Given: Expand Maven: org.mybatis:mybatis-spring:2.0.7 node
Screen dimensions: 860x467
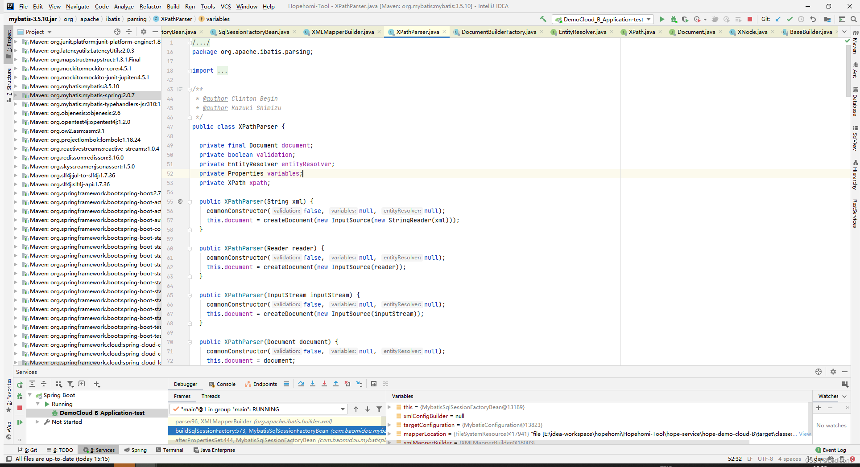Looking at the screenshot, I should pyautogui.click(x=16, y=95).
